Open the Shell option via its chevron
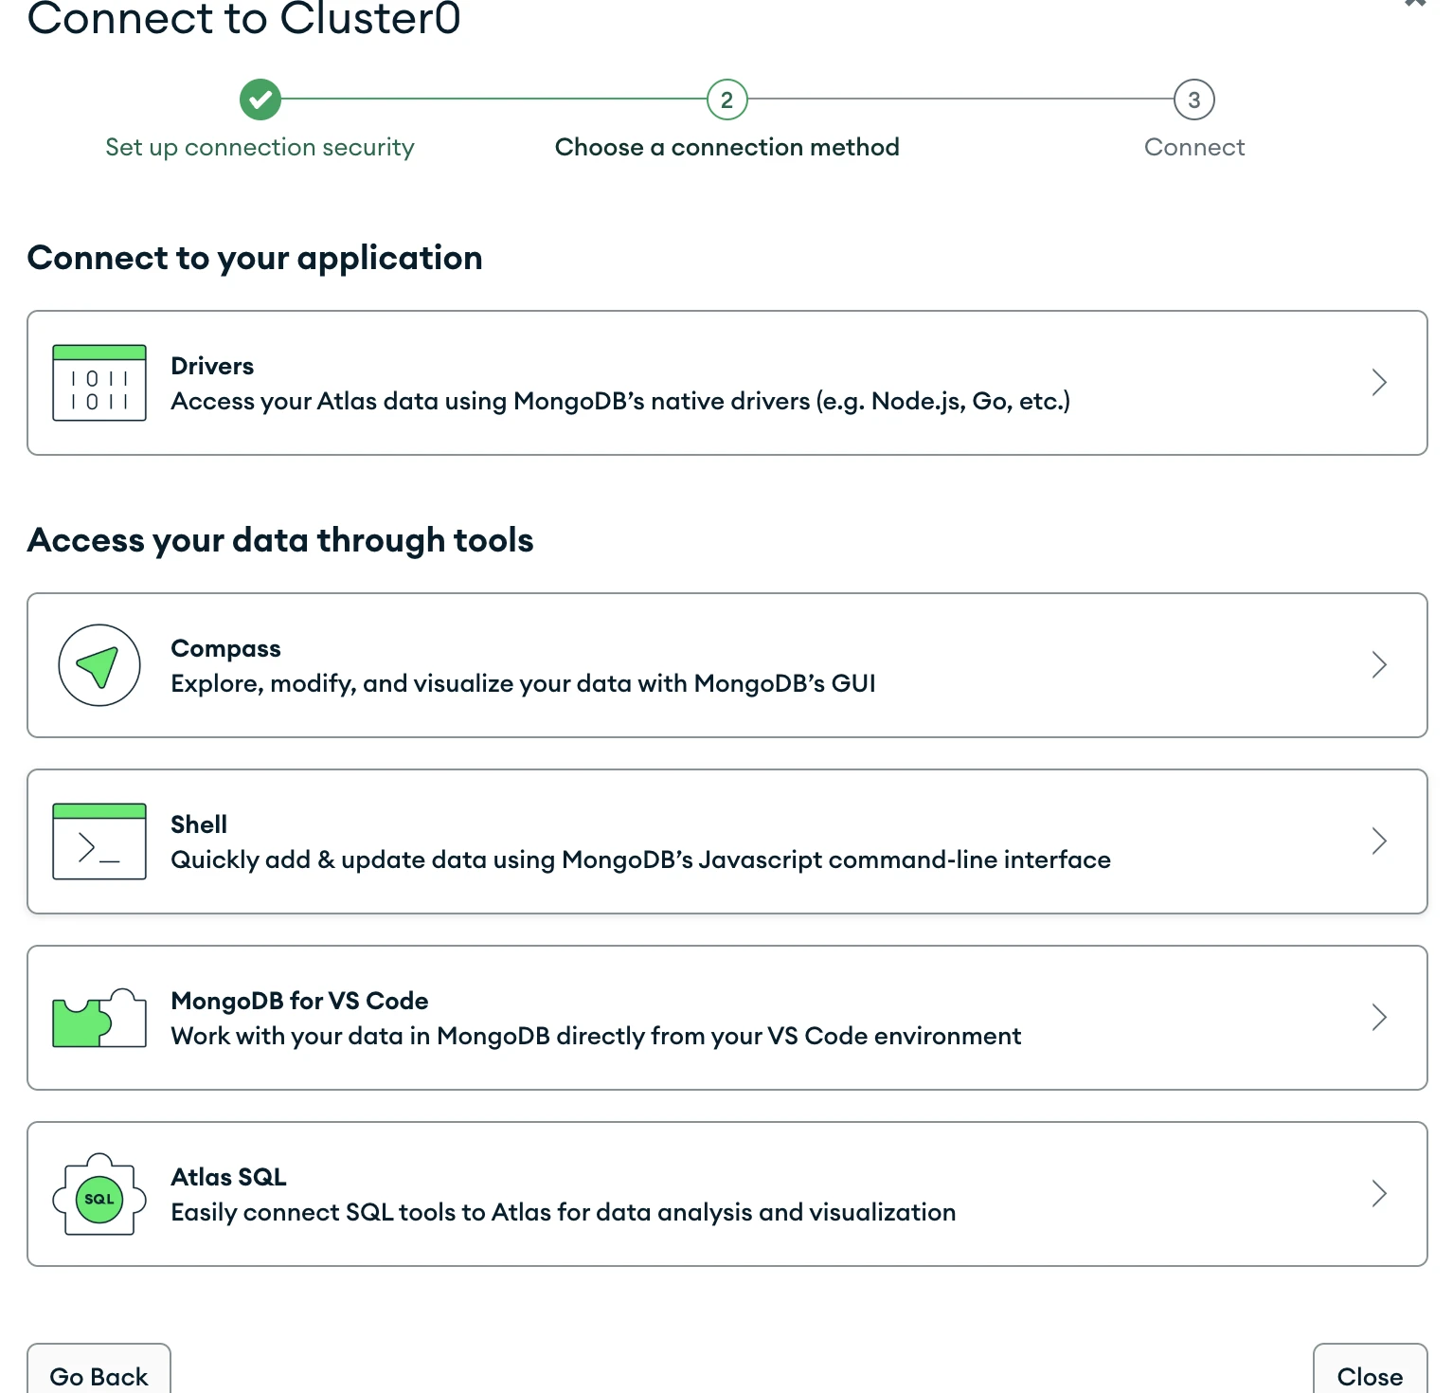The image size is (1453, 1393). (x=1379, y=841)
